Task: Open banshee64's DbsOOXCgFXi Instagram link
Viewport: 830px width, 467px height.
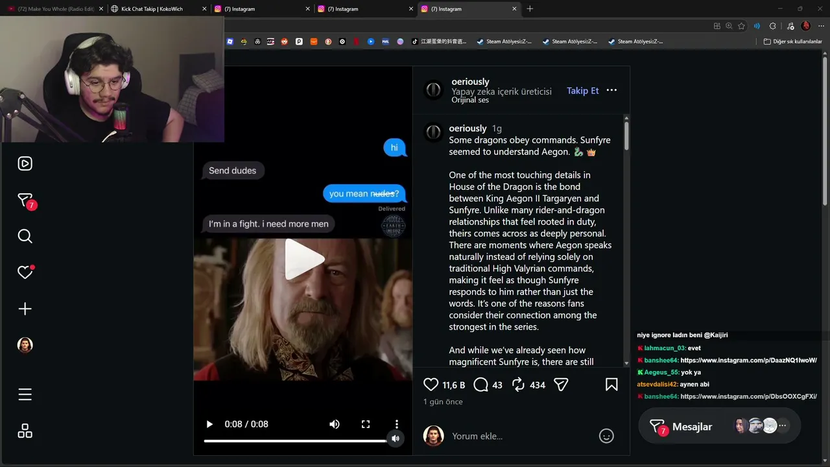Action: tap(748, 396)
